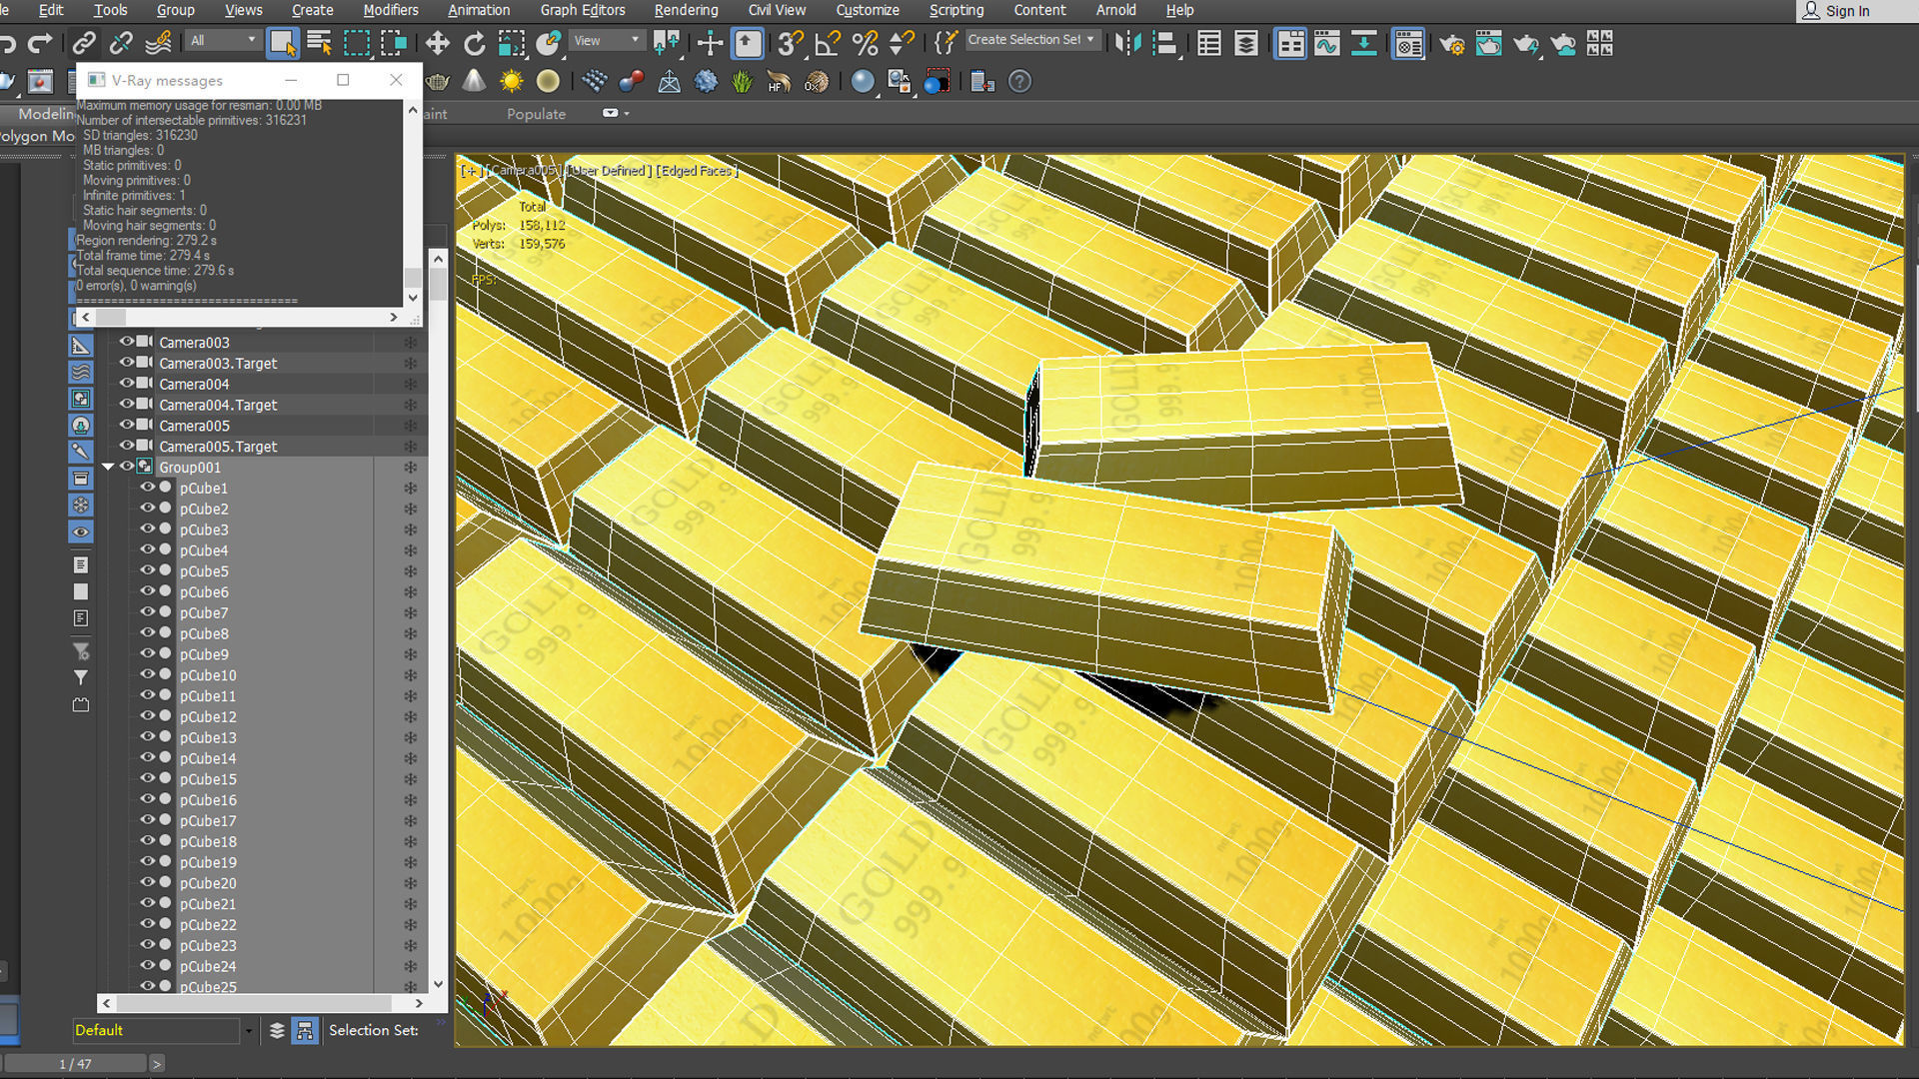Click Sign In account button
The image size is (1919, 1079).
[x=1836, y=11]
